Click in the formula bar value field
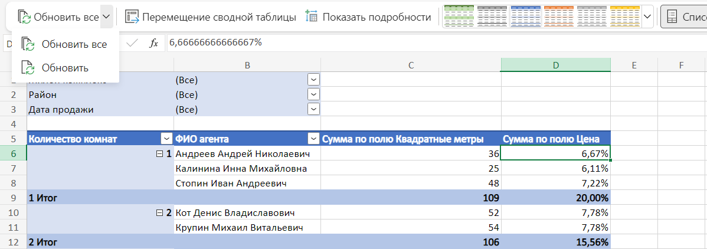The width and height of the screenshot is (707, 249). coord(413,42)
